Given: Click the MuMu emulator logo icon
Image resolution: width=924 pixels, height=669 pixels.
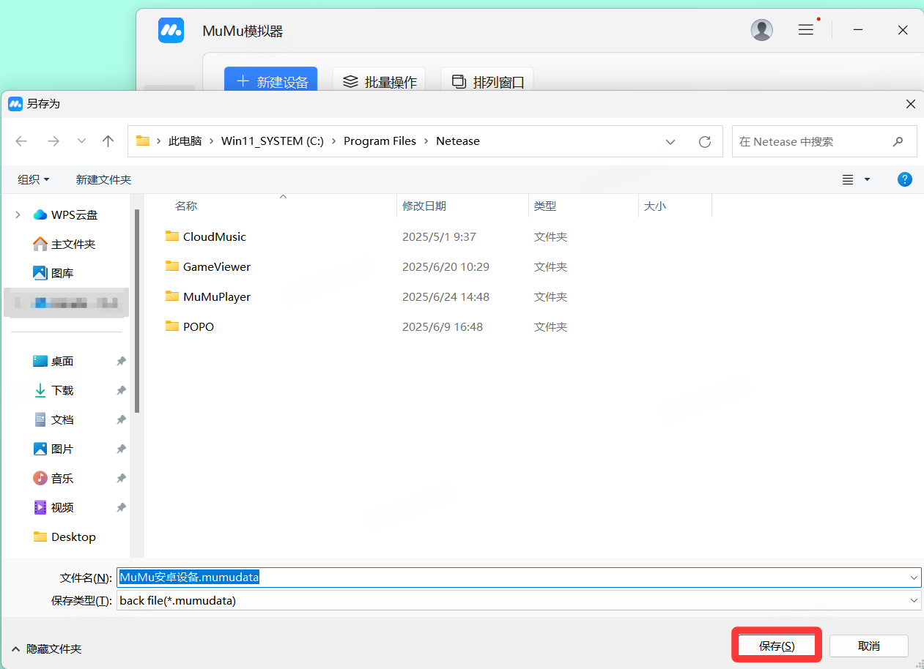Looking at the screenshot, I should coord(171,30).
